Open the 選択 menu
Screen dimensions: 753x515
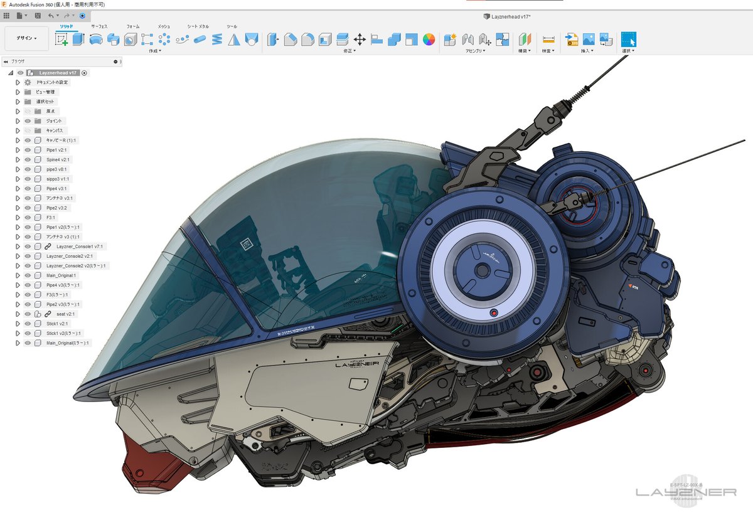pos(629,51)
